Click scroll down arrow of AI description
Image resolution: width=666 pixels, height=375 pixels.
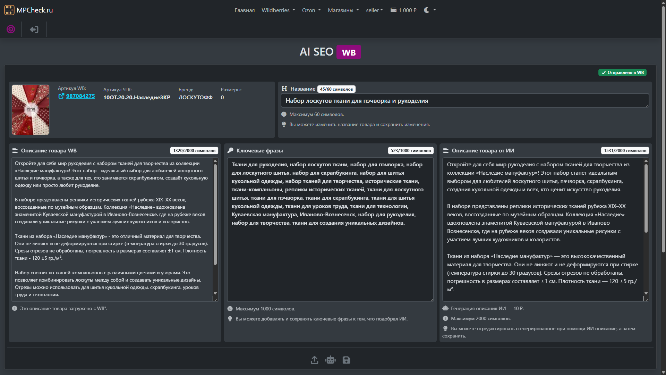coord(646,293)
